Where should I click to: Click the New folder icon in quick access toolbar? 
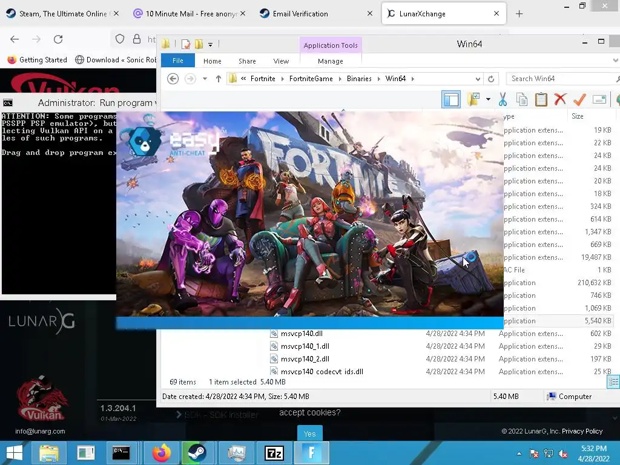(199, 44)
